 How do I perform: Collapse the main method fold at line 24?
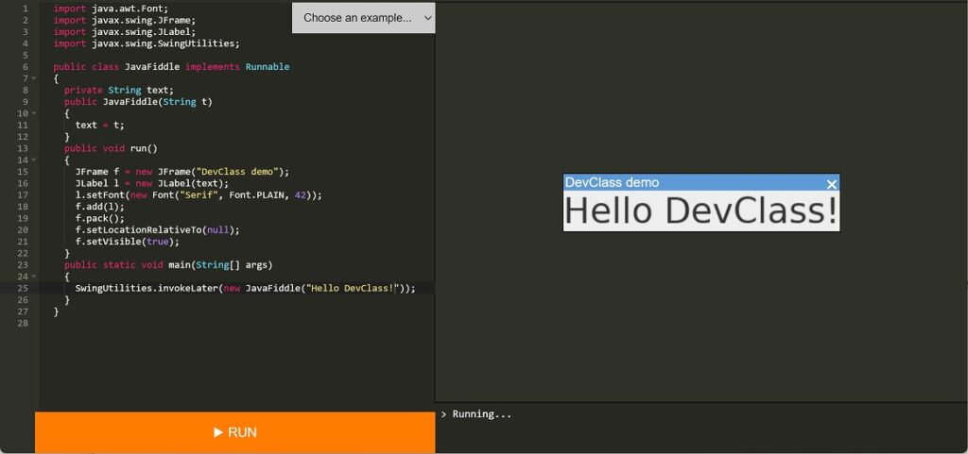33,277
